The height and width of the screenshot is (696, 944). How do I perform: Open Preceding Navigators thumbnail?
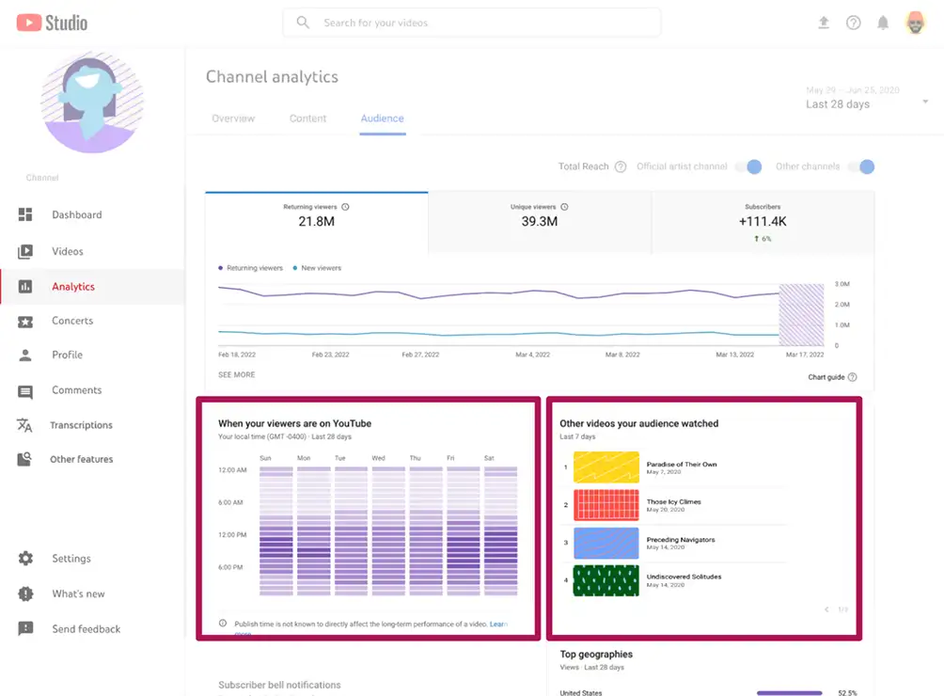pos(606,543)
